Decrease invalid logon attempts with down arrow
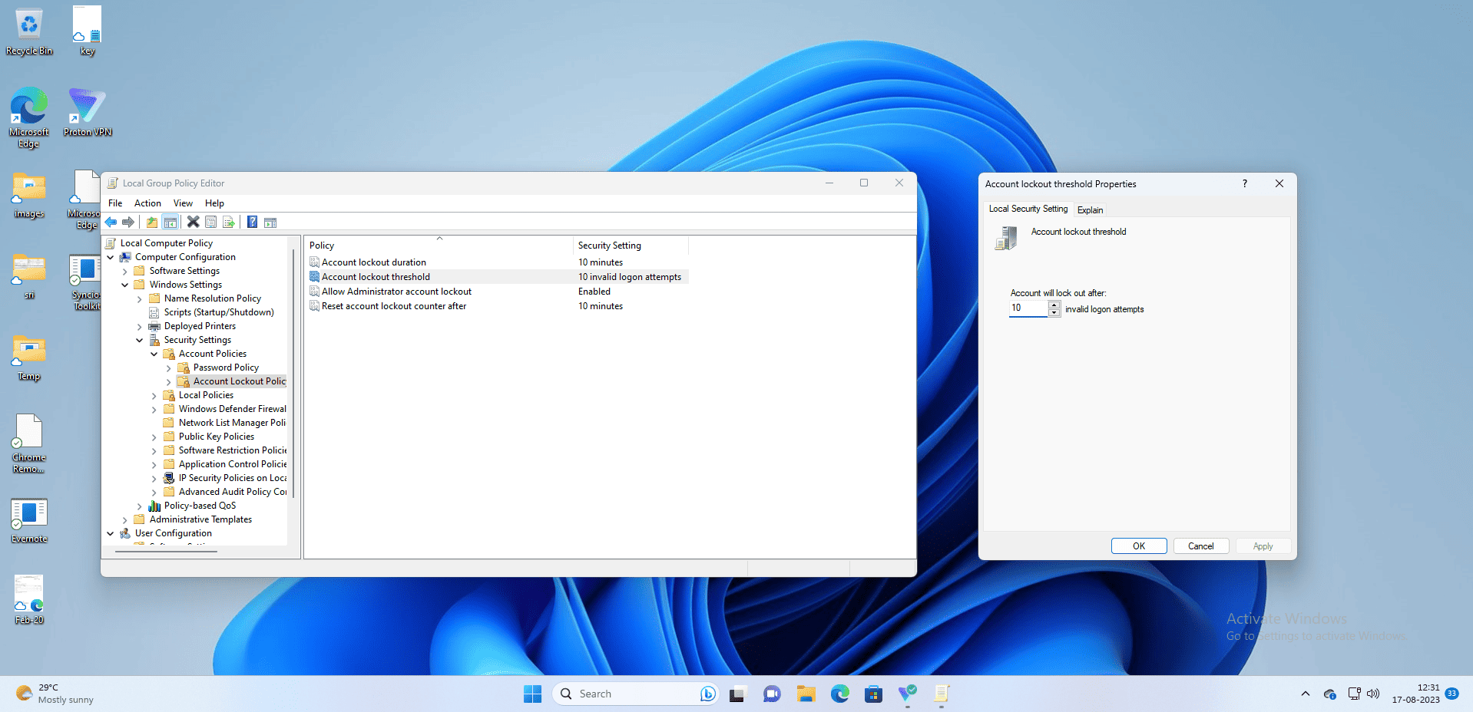Image resolution: width=1473 pixels, height=712 pixels. [x=1054, y=312]
